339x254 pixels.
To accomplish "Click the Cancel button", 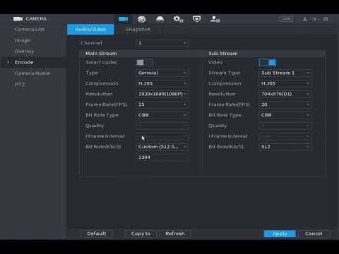I will [x=314, y=234].
